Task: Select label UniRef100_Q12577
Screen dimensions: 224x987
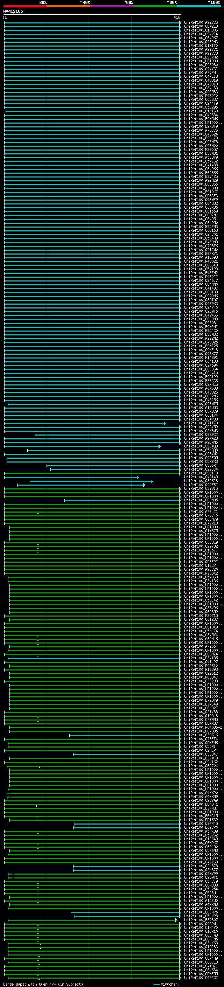Action: click(x=201, y=550)
